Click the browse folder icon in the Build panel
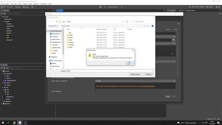Viewport: 222px width, 125px height. (173, 40)
